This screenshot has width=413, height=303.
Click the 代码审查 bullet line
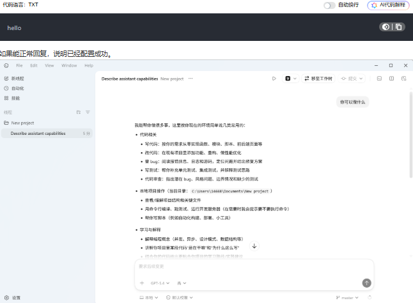click(x=201, y=179)
